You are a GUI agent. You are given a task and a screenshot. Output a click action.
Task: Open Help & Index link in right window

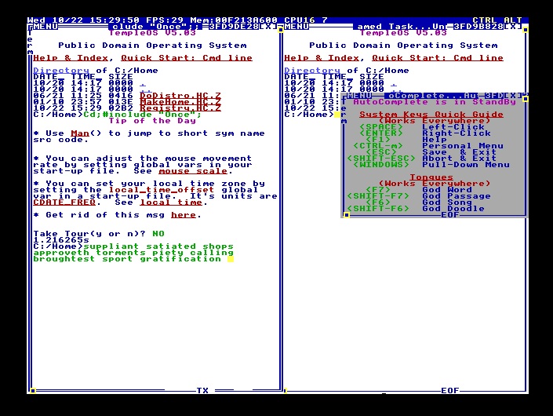(x=322, y=58)
